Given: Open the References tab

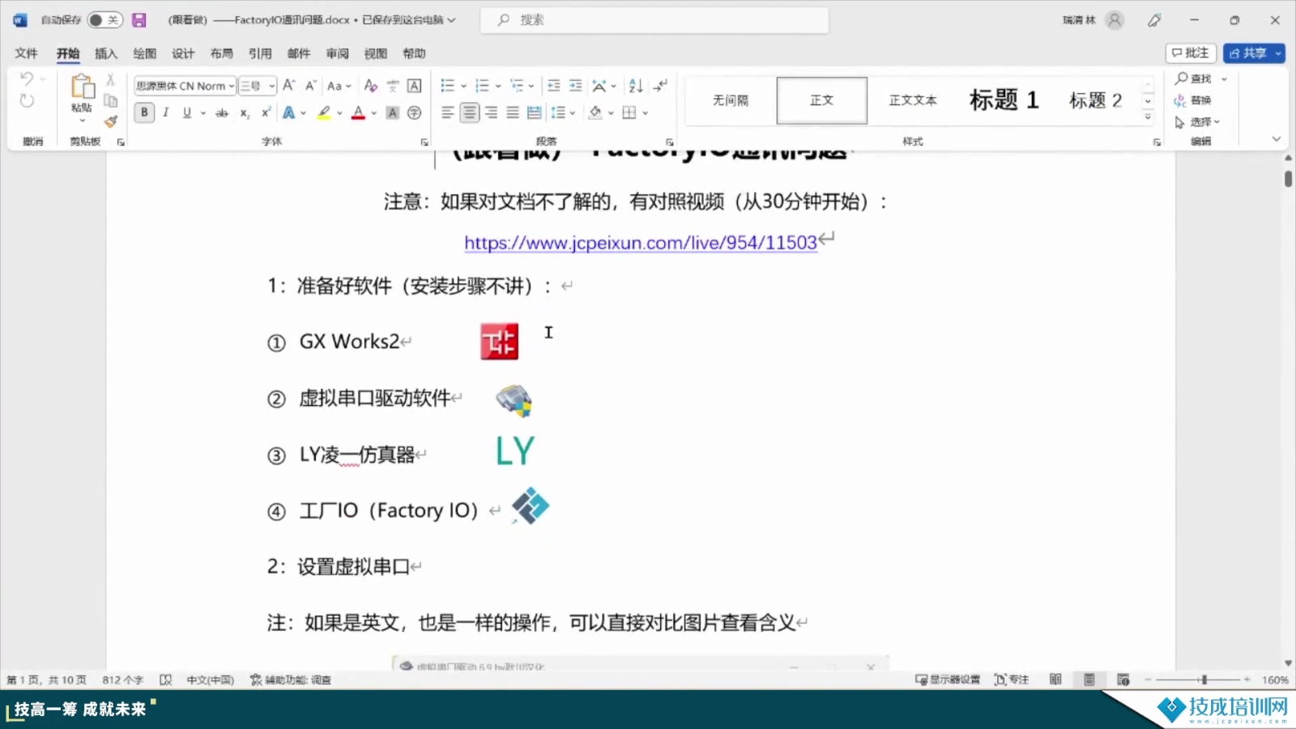Looking at the screenshot, I should click(x=260, y=53).
